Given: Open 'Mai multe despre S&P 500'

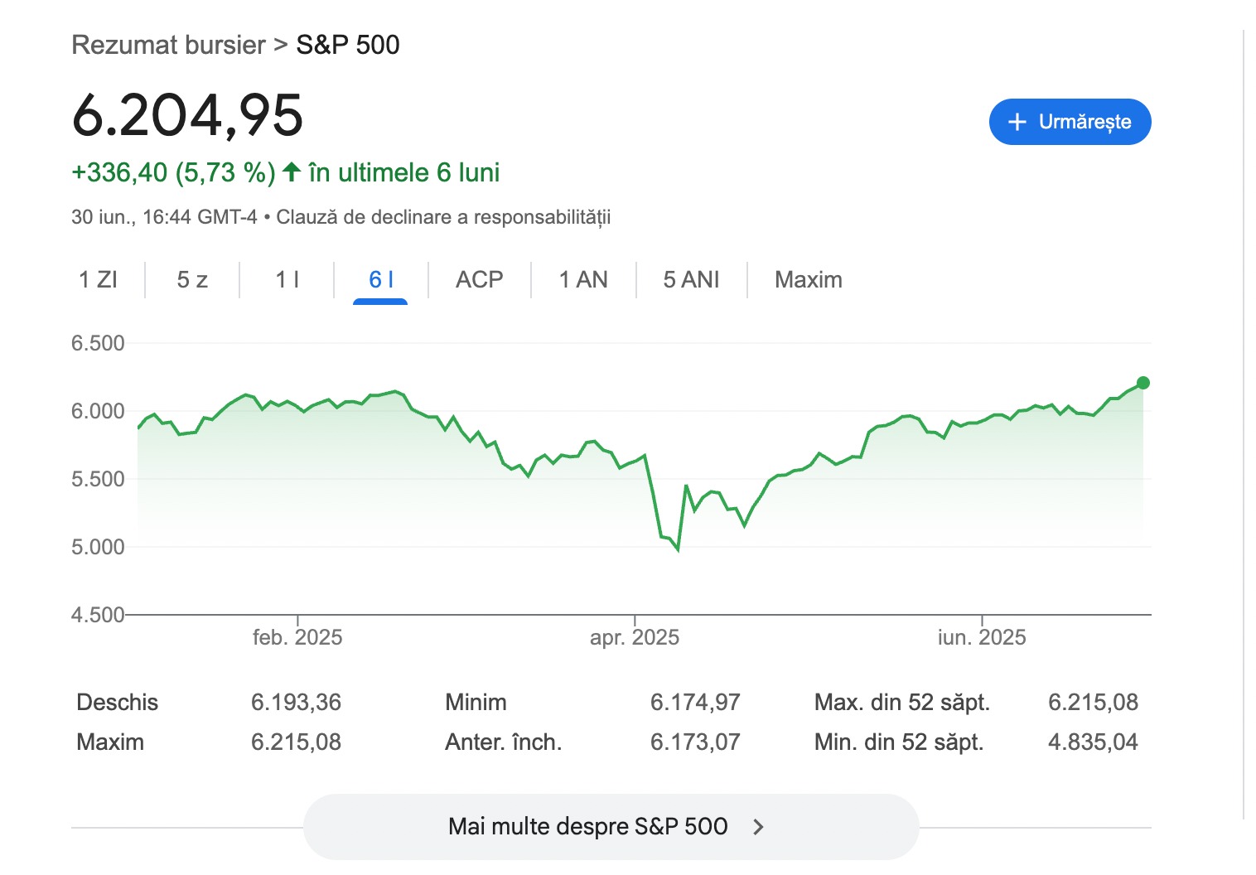Looking at the screenshot, I should (x=611, y=826).
